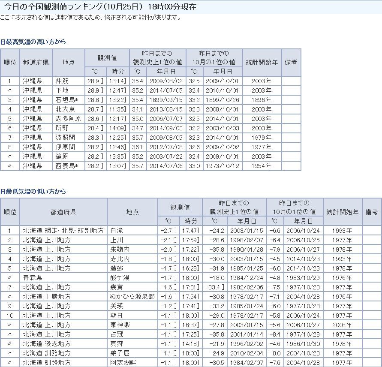
Task: Select the 弟子屈 observation point
Action: (120, 353)
